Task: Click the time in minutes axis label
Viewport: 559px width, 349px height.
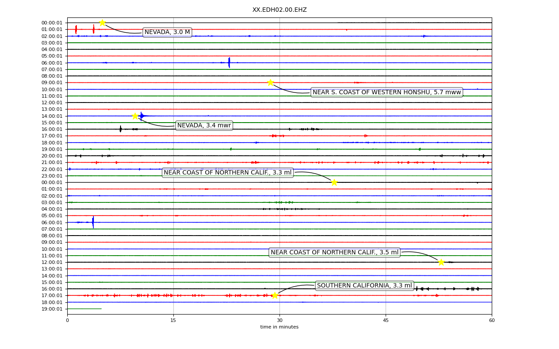Action: click(x=279, y=327)
